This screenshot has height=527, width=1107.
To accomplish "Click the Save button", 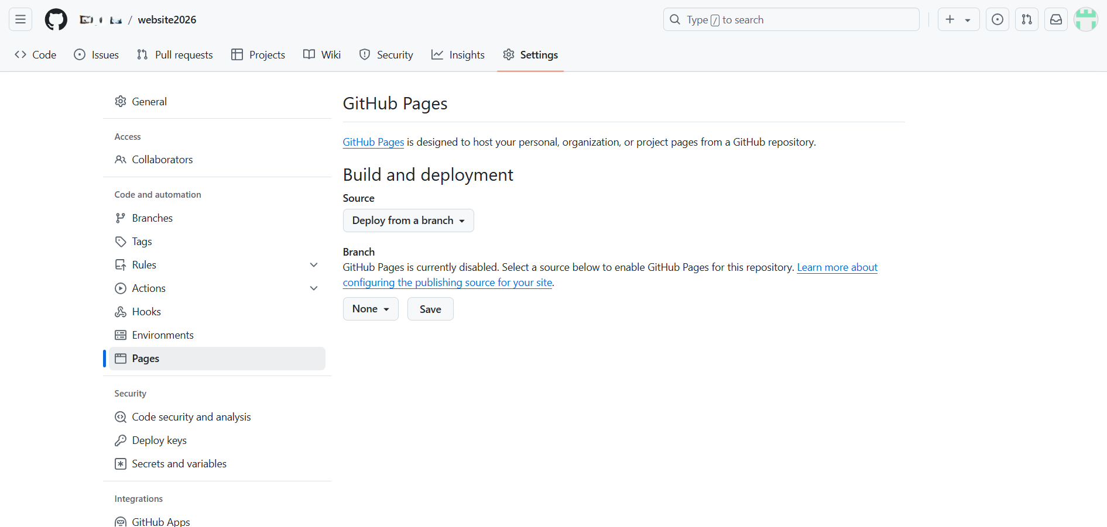I will pyautogui.click(x=430, y=309).
